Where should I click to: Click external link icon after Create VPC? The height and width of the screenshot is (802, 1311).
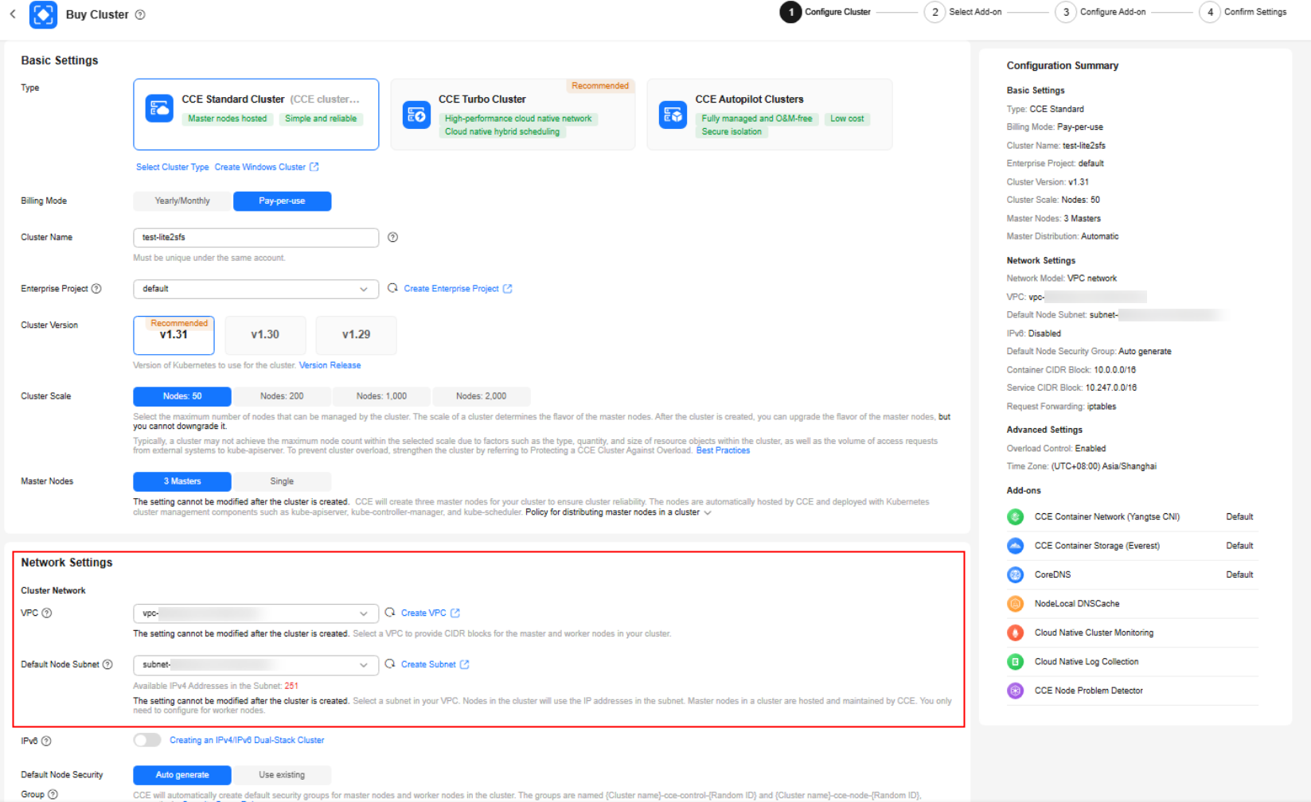(x=455, y=613)
